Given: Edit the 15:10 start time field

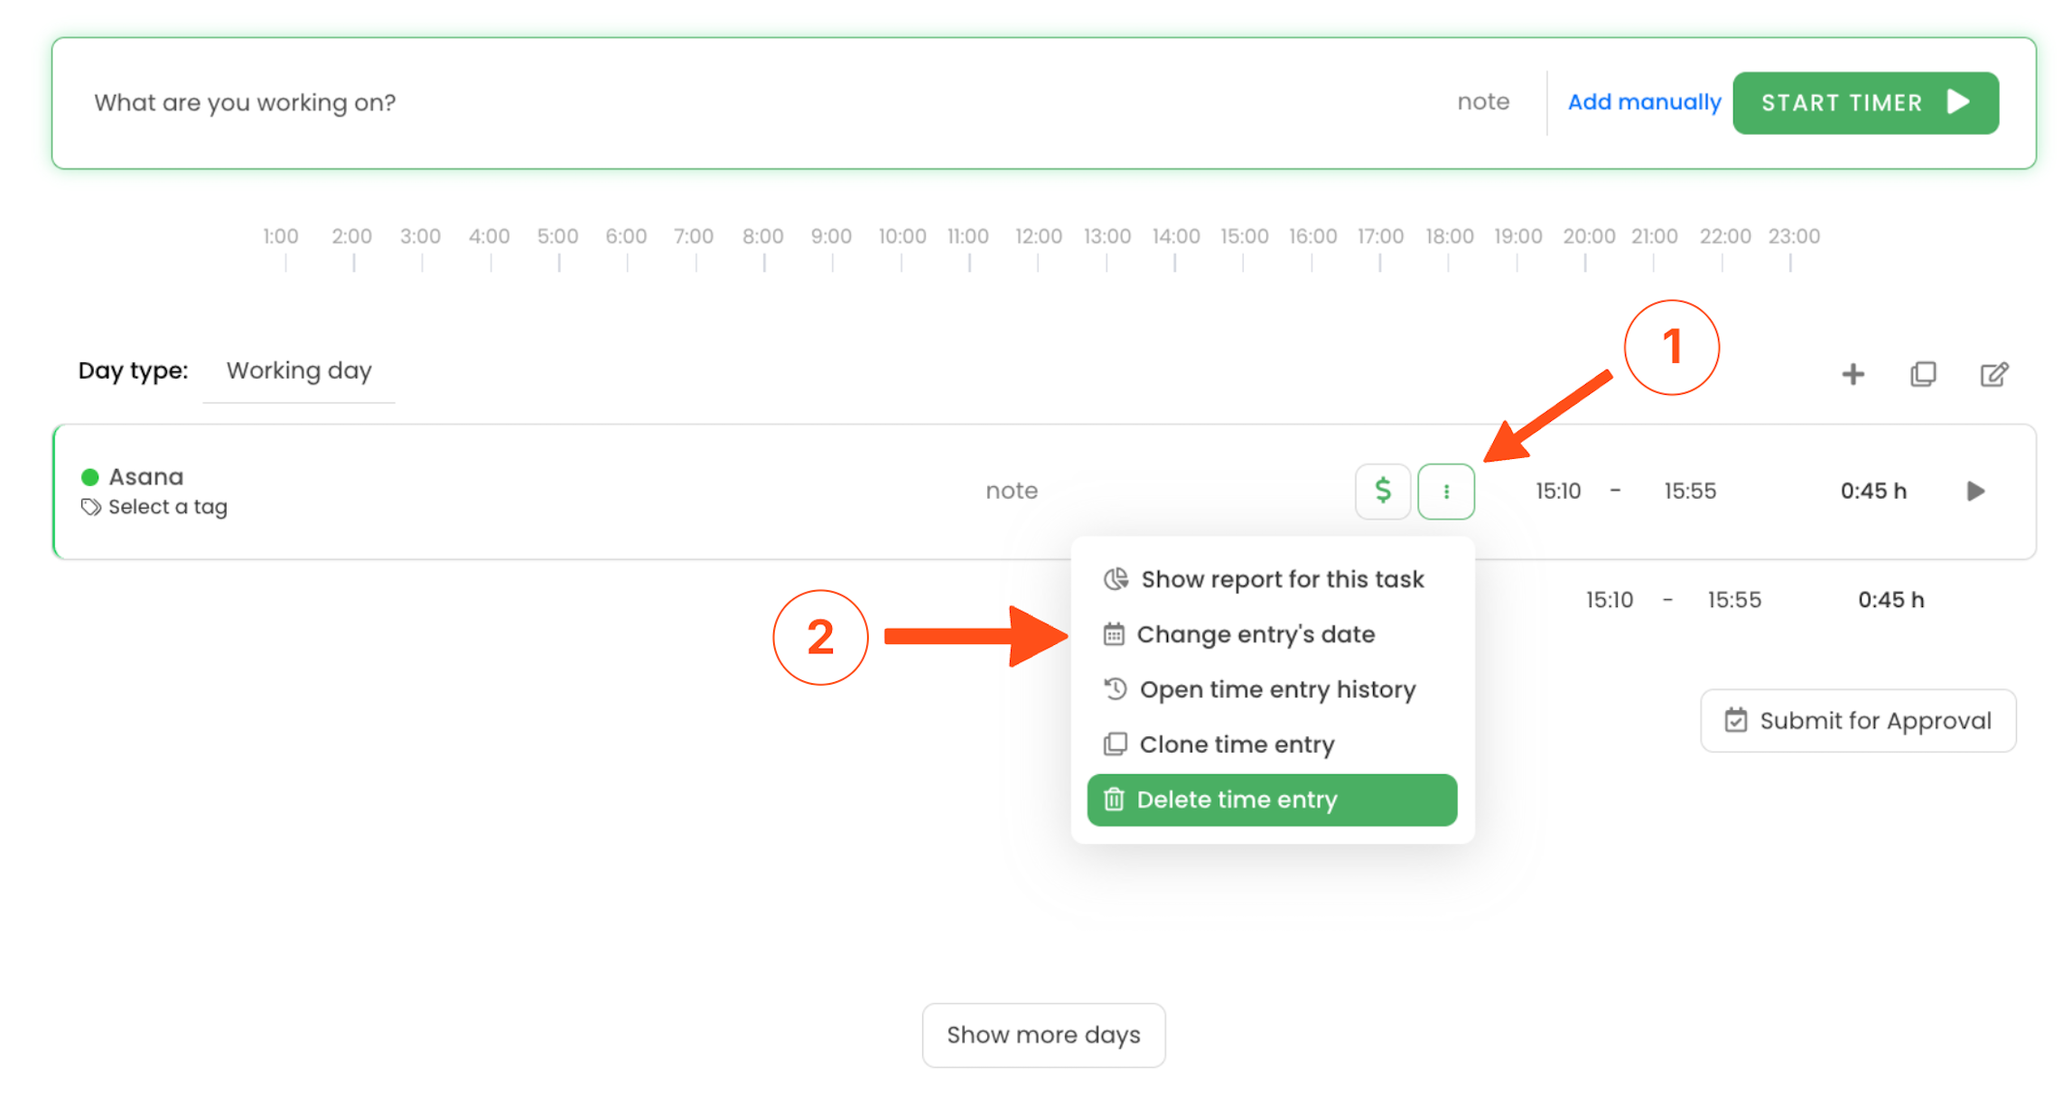Looking at the screenshot, I should [1557, 491].
